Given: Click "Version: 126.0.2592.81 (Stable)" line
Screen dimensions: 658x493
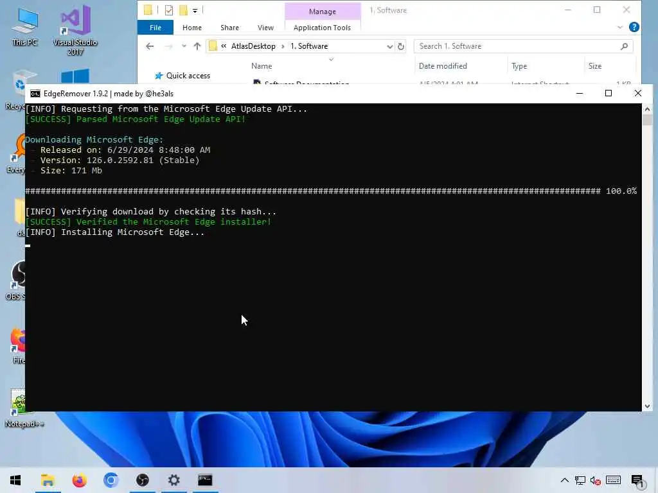Looking at the screenshot, I should pos(120,160).
